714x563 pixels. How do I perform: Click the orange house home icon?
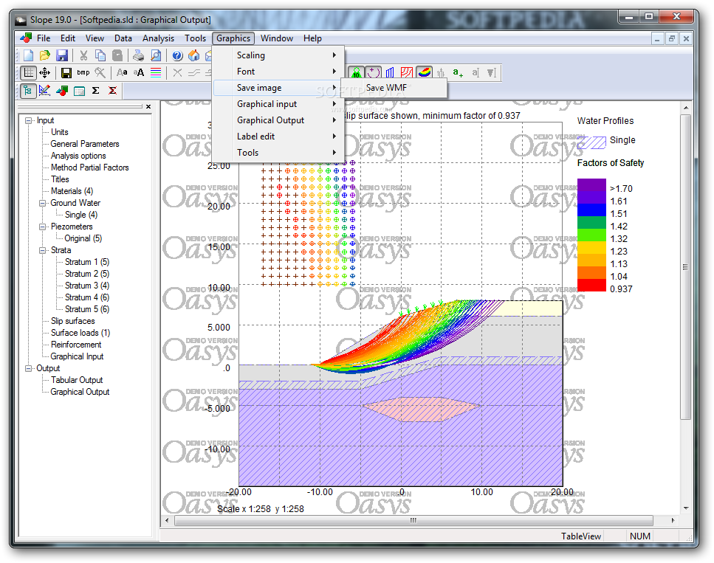[194, 55]
